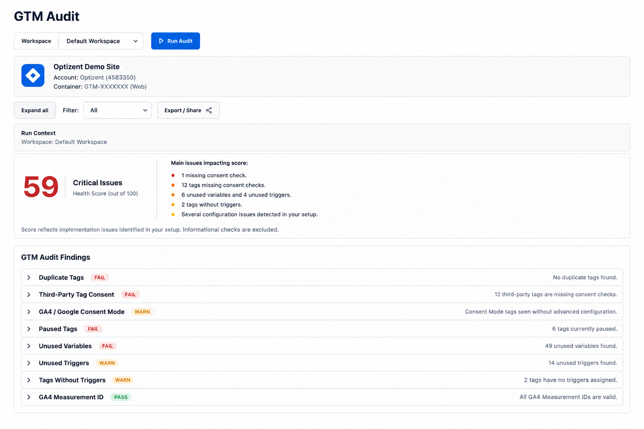This screenshot has width=644, height=429.
Task: Click the GA4 Measurement ID title
Action: click(x=71, y=397)
